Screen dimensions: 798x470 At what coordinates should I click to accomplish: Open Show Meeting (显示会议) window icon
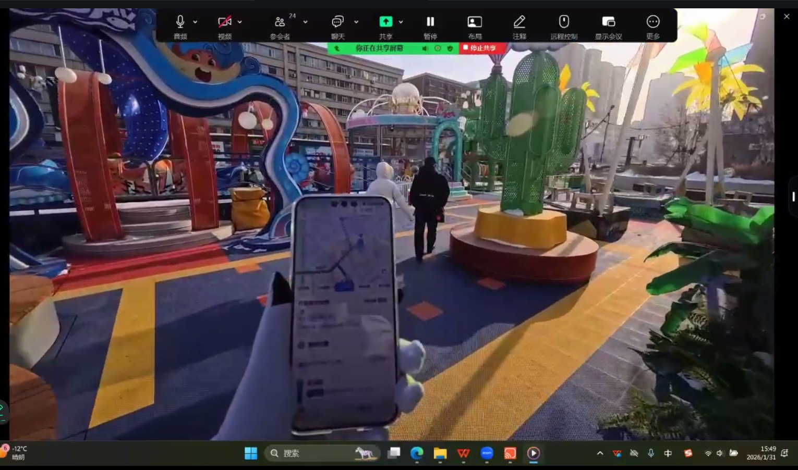[608, 22]
